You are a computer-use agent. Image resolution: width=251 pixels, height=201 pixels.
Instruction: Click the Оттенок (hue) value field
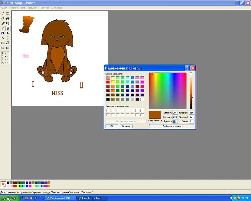click(175, 113)
